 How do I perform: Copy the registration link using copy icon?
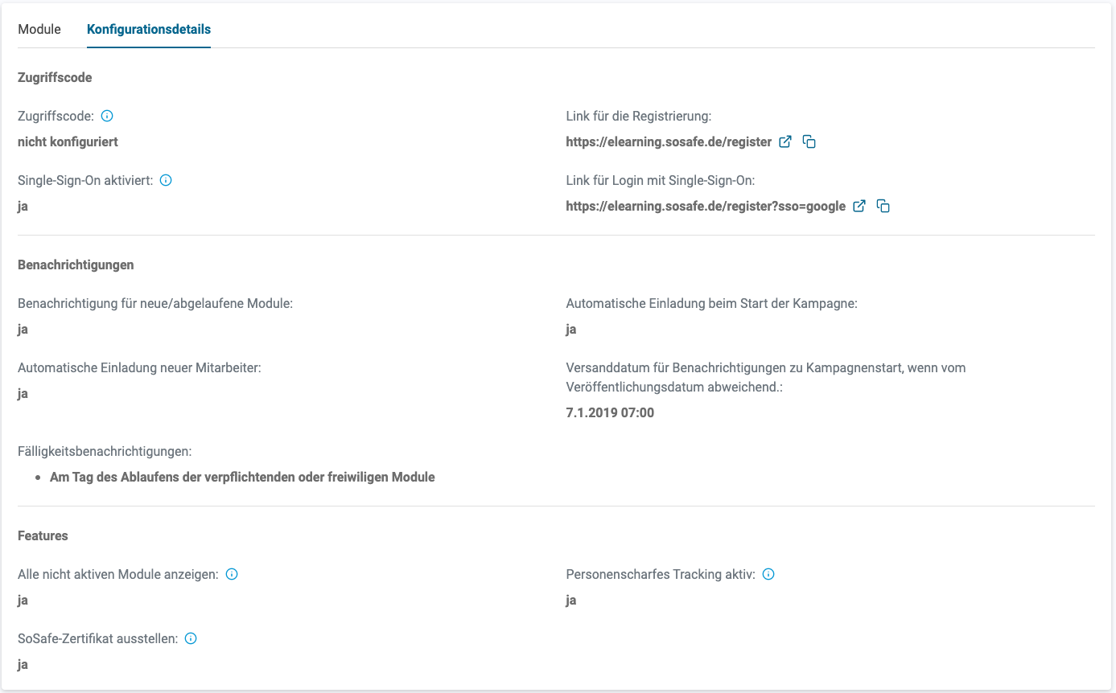[x=809, y=141]
